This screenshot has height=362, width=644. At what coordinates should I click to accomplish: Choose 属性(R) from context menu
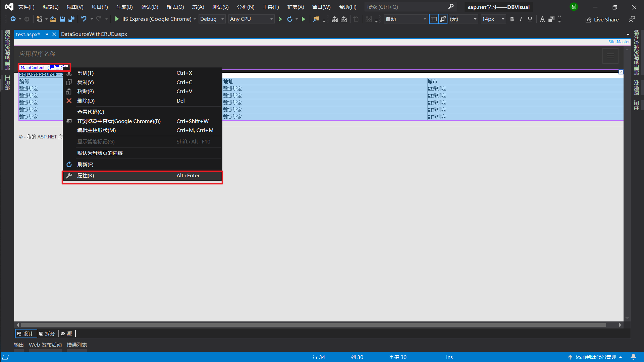click(143, 176)
